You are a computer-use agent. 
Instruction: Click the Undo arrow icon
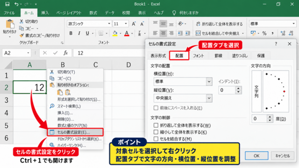point(16,4)
